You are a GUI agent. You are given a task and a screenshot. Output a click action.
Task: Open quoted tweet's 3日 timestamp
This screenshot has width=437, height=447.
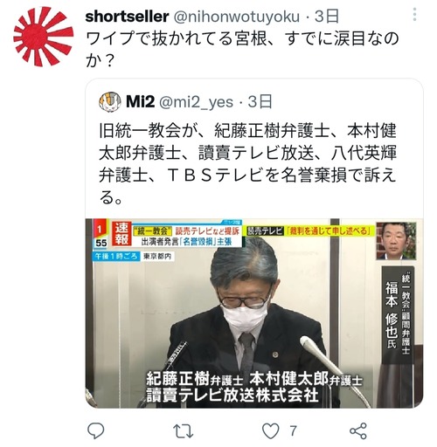260,102
